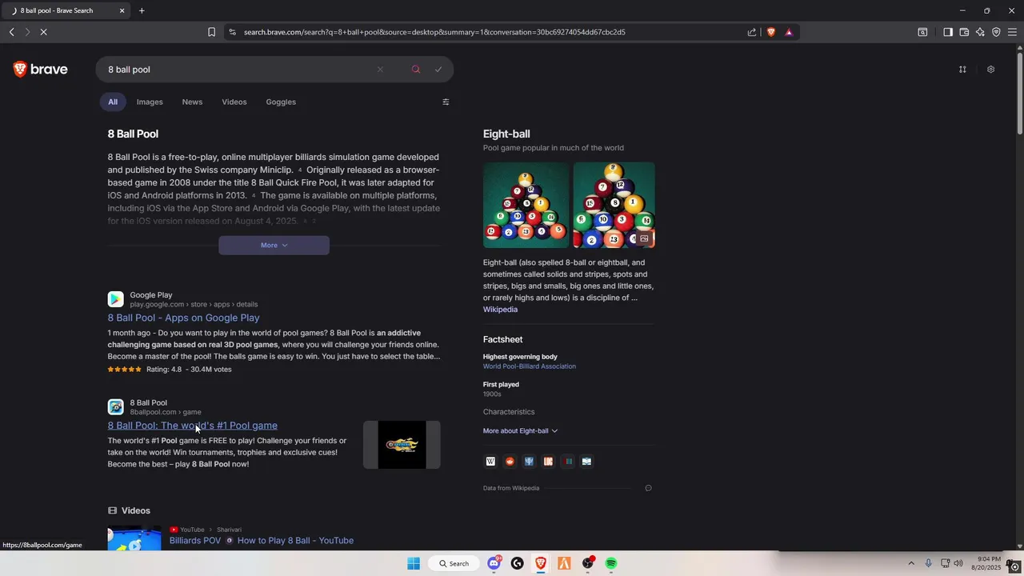Open the Wikipedia link in Eight-ball infobox
This screenshot has height=576, width=1024.
point(500,310)
